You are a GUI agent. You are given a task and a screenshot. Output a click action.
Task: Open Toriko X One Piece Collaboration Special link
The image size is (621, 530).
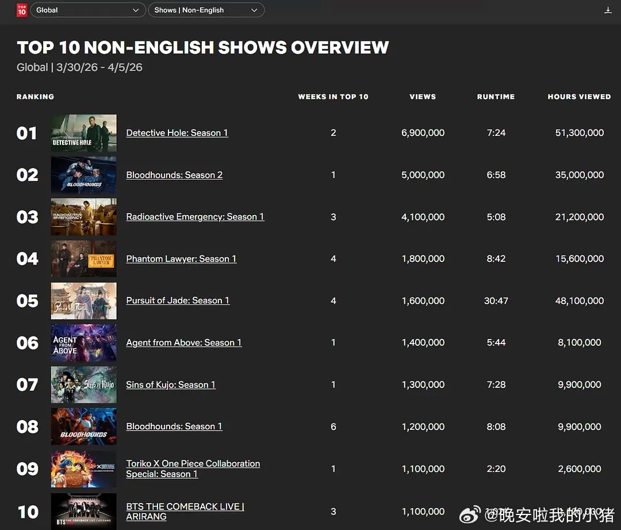(193, 468)
